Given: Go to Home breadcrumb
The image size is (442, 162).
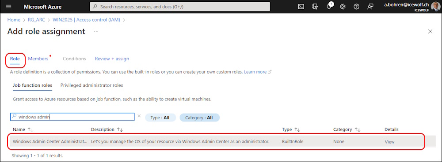Looking at the screenshot, I should (14, 20).
